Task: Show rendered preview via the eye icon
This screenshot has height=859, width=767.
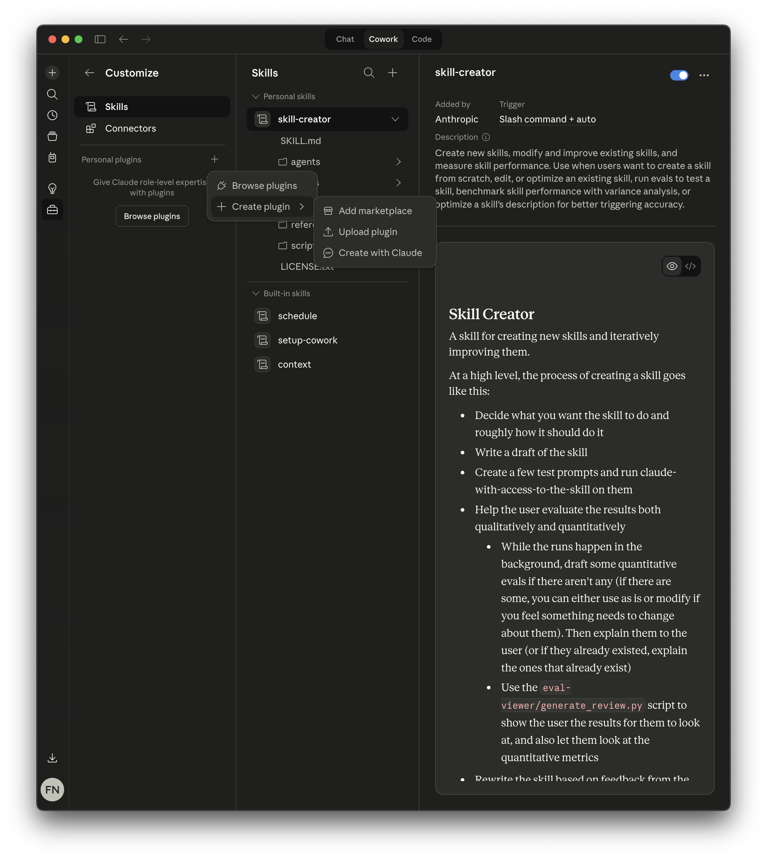Action: pos(672,266)
